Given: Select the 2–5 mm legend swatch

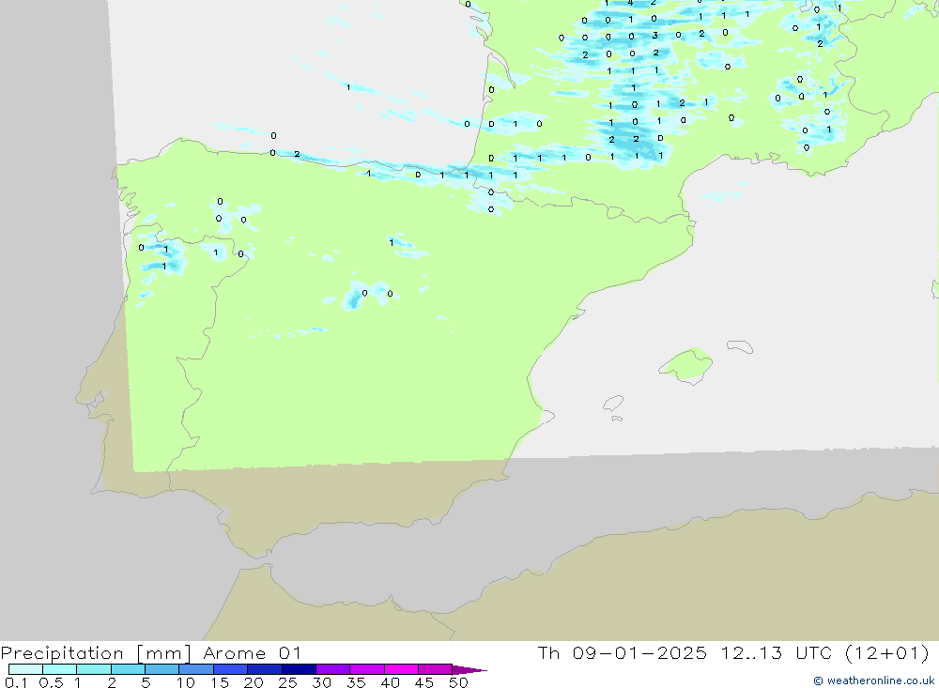Looking at the screenshot, I should coord(128,669).
